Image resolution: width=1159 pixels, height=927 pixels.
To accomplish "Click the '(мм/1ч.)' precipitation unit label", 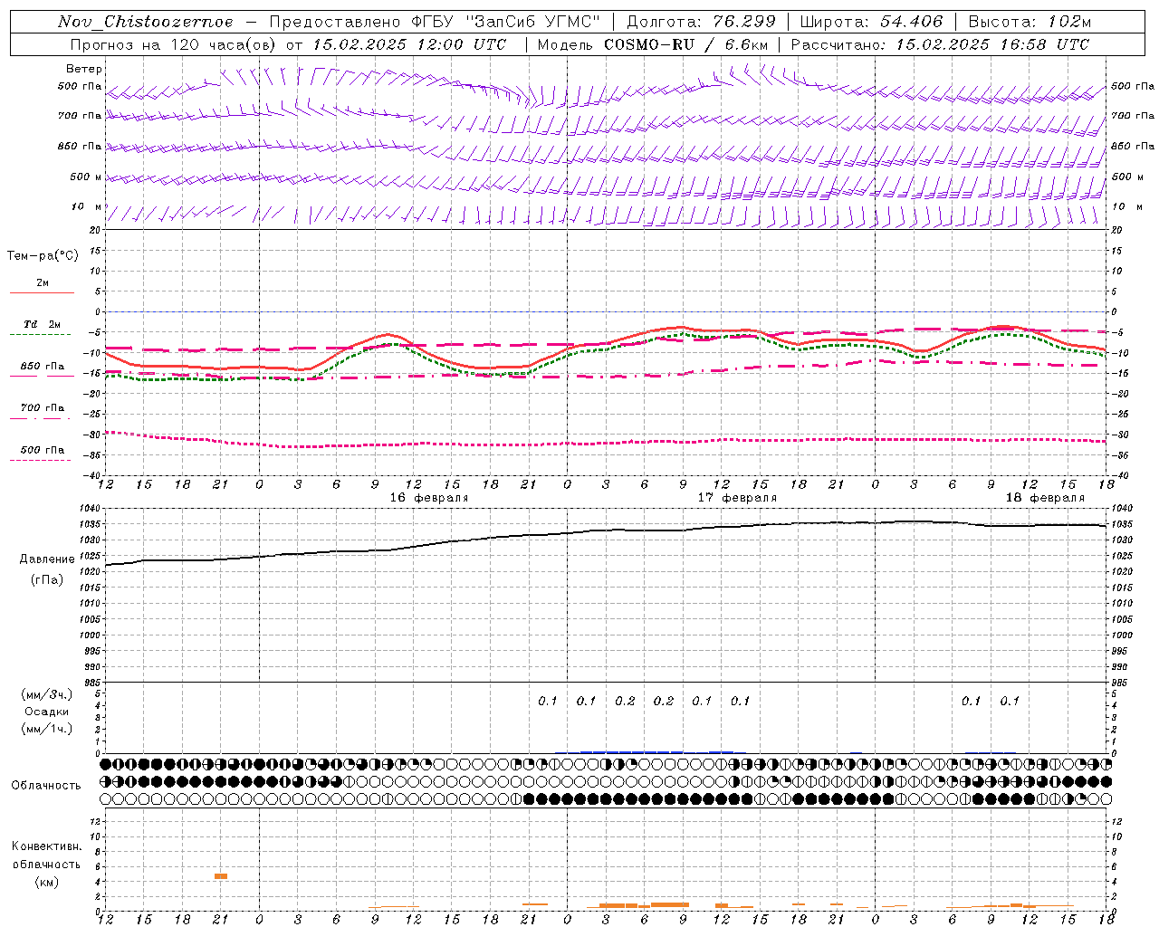I will tap(47, 729).
